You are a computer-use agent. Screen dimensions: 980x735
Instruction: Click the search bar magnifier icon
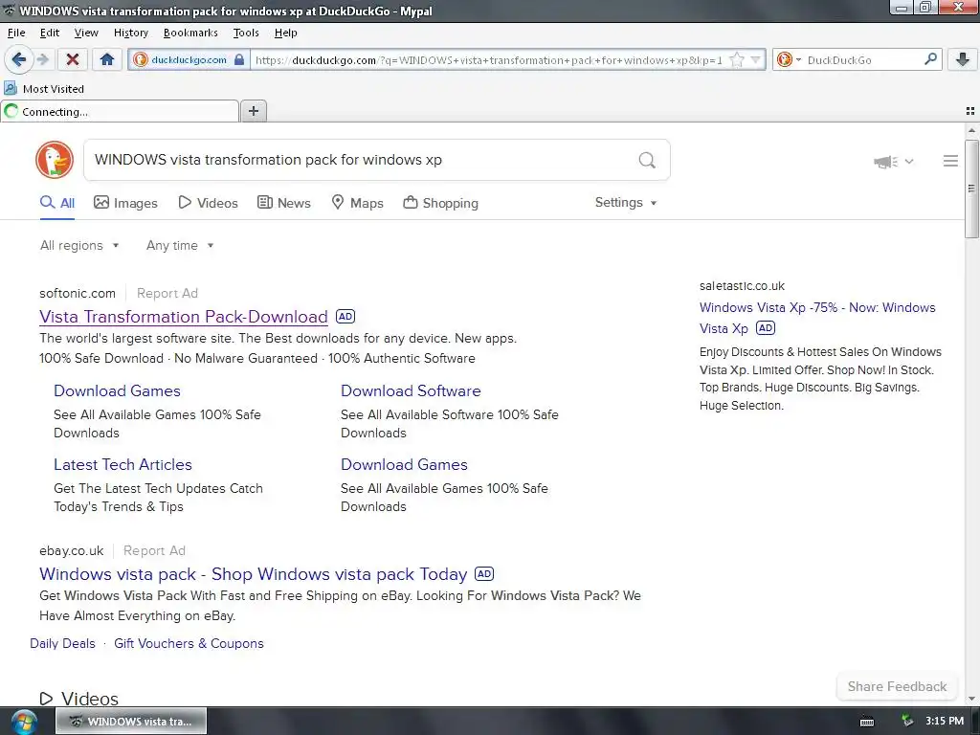click(930, 59)
